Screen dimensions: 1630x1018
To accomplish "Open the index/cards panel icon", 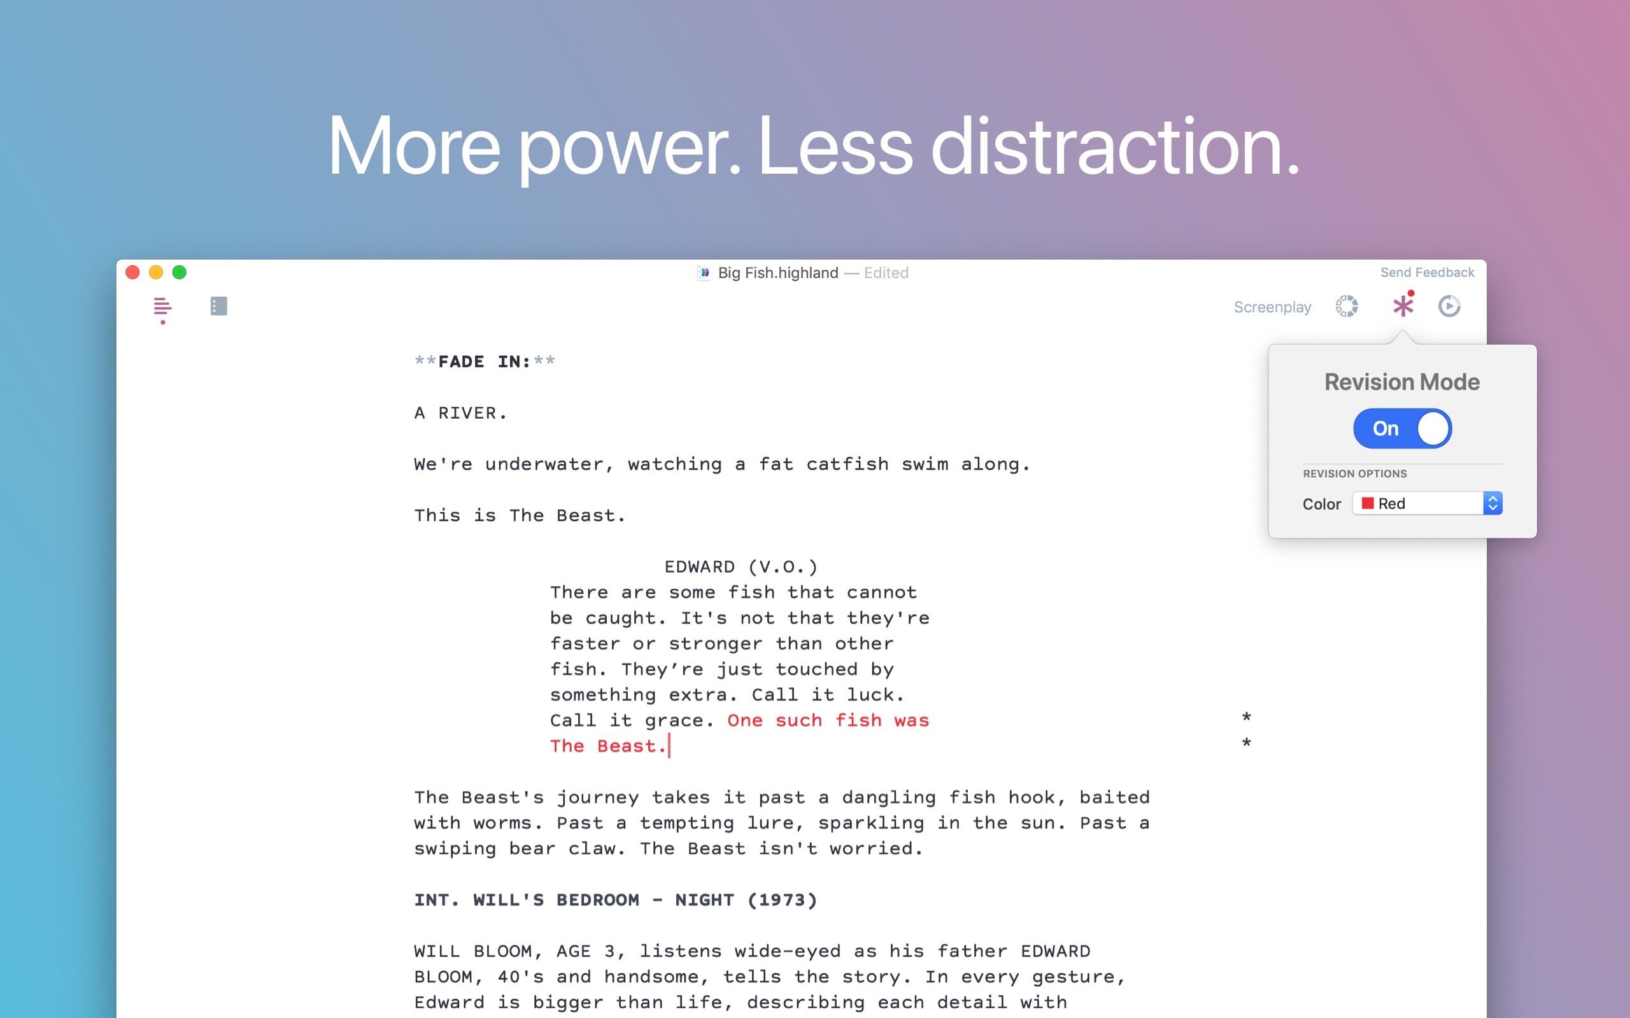I will pos(218,306).
